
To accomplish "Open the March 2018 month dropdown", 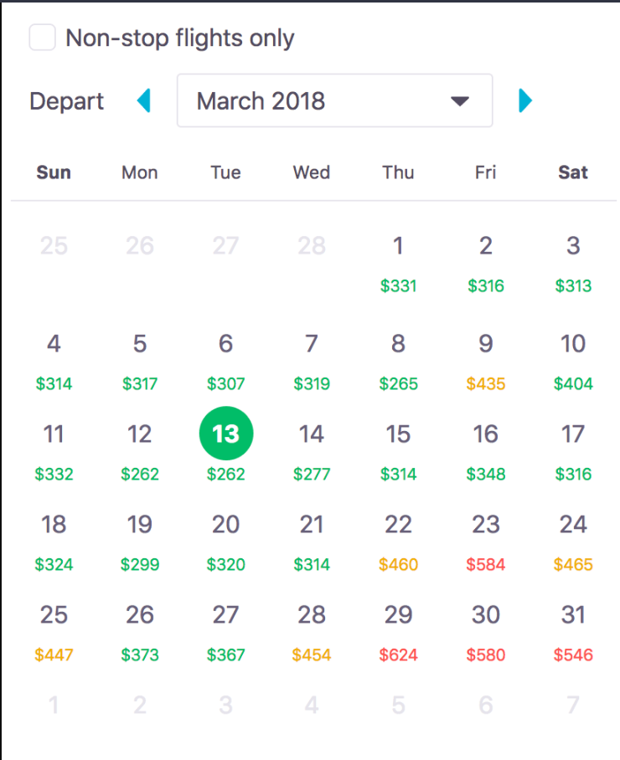I will [334, 101].
